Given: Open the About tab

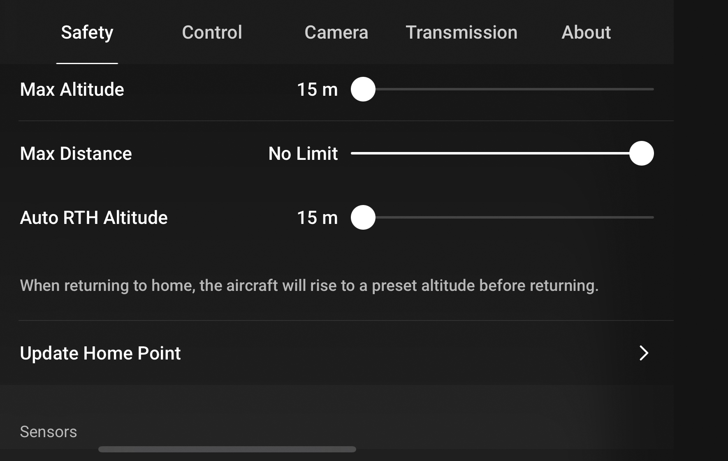Looking at the screenshot, I should click(x=586, y=32).
